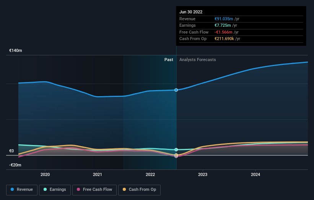Toggle the Revenue series in legend
The image size is (314, 200).
click(22, 190)
